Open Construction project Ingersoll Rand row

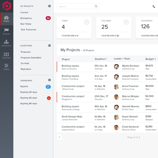coord(73,128)
